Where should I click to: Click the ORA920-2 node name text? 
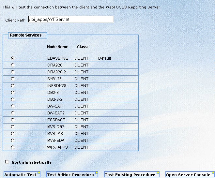[x=56, y=72]
